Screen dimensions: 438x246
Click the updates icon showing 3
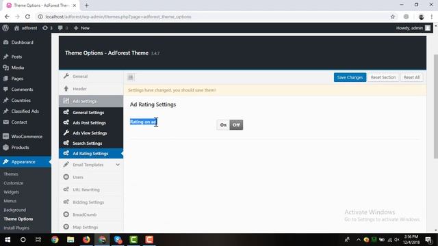tap(47, 28)
